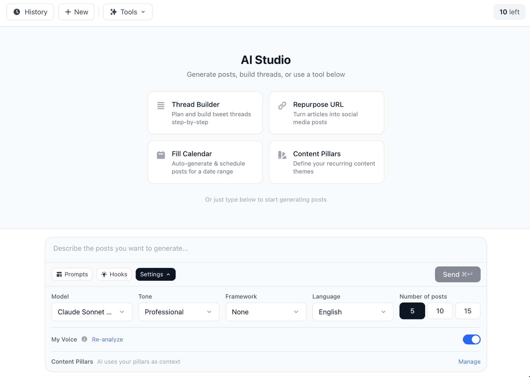Click the My Voice info icon
530x377 pixels.
(84, 339)
